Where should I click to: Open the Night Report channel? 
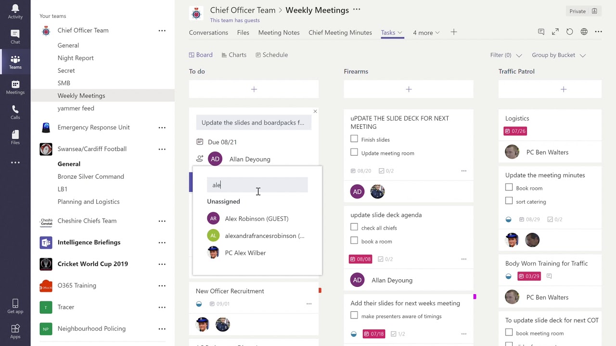coord(76,58)
